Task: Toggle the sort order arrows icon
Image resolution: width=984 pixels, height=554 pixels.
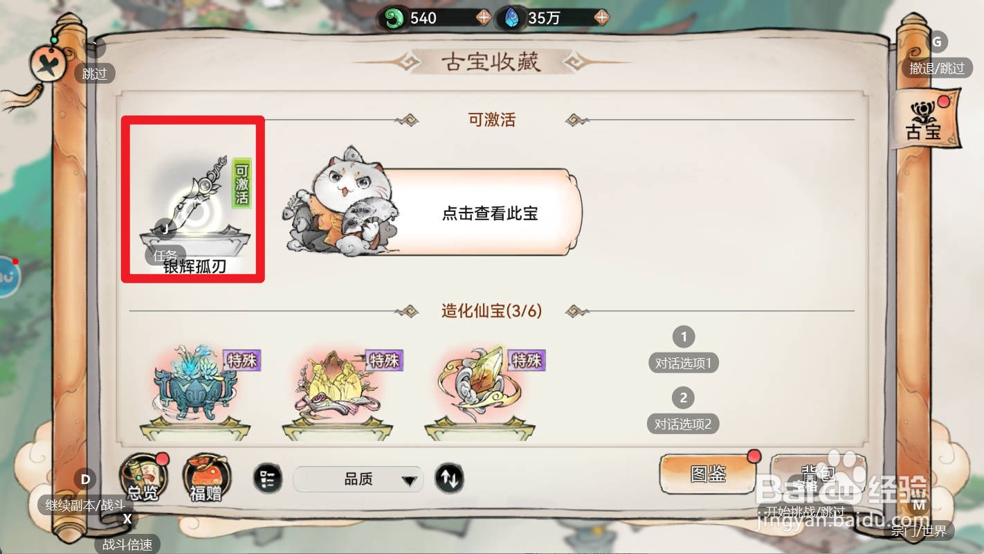Action: pos(449,479)
